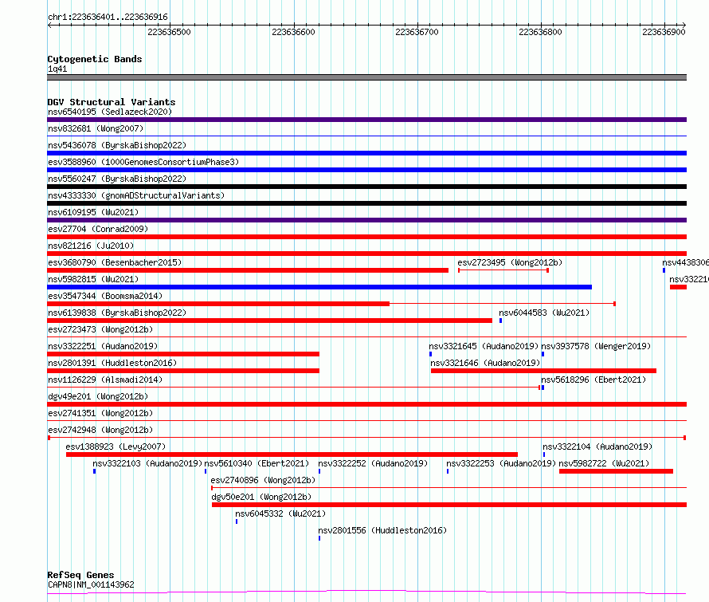This screenshot has width=709, height=602.
Task: Click ruler position 223636900
Action: (x=664, y=32)
